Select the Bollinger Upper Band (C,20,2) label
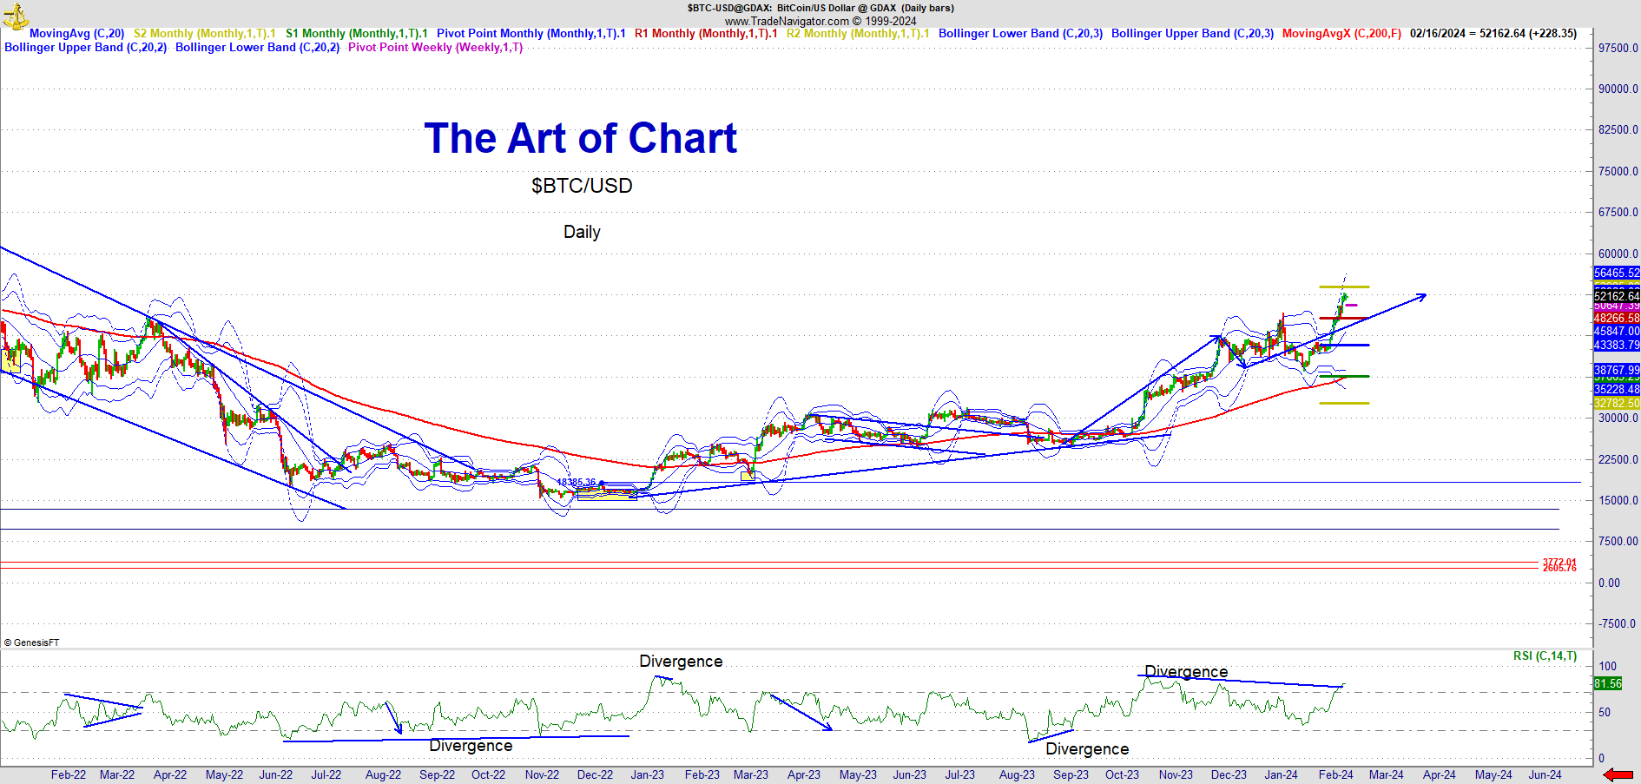The image size is (1641, 784). [x=86, y=48]
